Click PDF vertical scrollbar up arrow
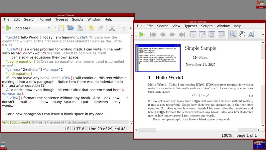 (x=263, y=42)
